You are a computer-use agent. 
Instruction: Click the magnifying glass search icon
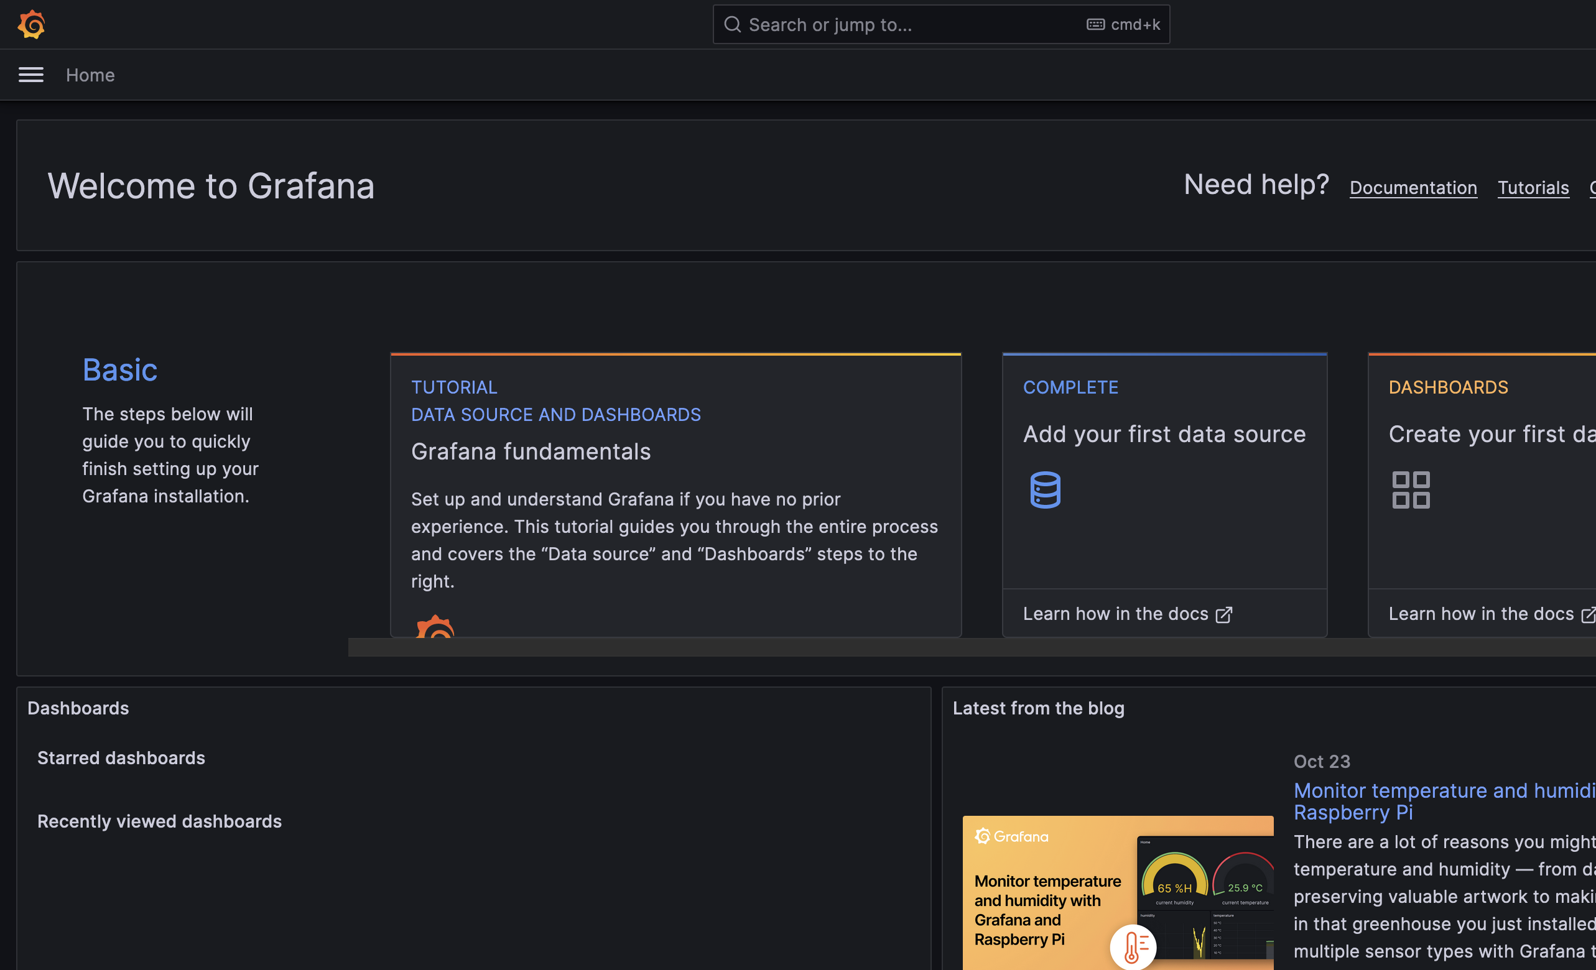(733, 24)
